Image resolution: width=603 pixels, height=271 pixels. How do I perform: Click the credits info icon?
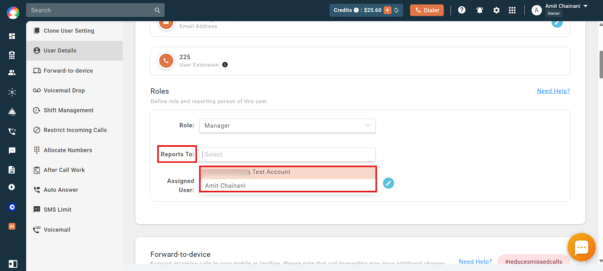coord(356,10)
